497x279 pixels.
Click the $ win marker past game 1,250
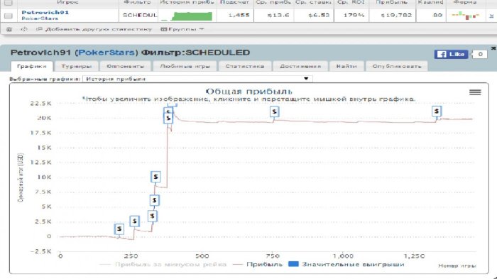tap(437, 111)
